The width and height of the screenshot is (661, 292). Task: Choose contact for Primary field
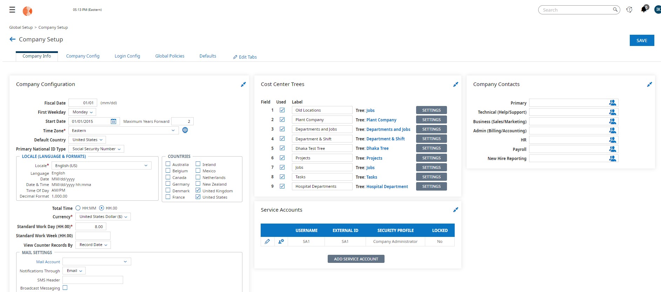click(x=612, y=103)
